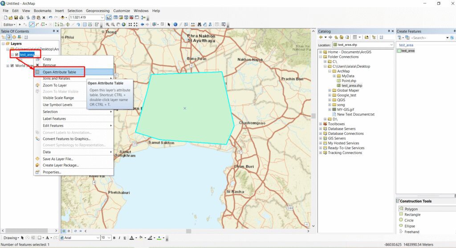Select test_area template in Create Features
The width and height of the screenshot is (456, 248).
click(x=406, y=51)
